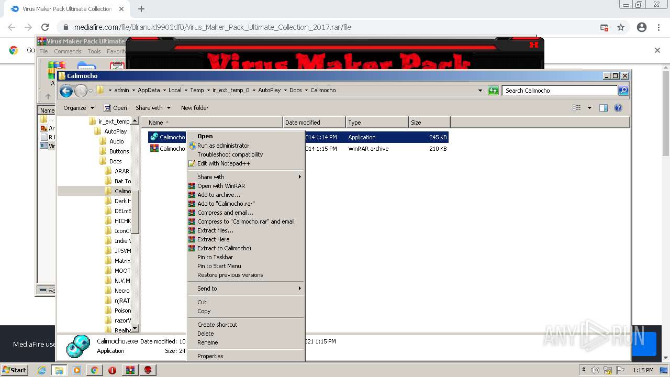670x377 pixels.
Task: Choose Open in the context menu
Action: click(x=205, y=136)
